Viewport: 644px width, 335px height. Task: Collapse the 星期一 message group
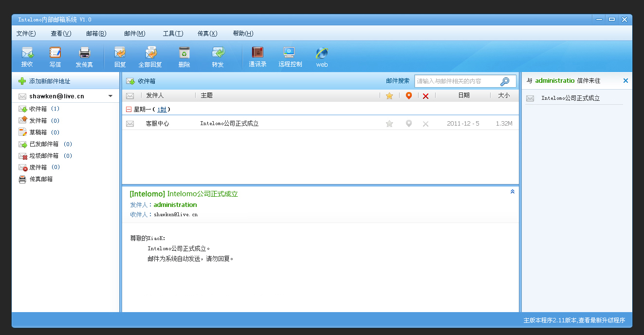(x=129, y=110)
